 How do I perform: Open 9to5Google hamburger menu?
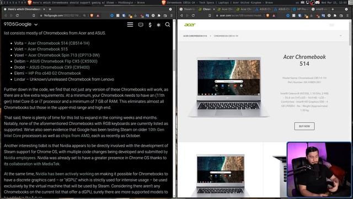[x=130, y=24]
